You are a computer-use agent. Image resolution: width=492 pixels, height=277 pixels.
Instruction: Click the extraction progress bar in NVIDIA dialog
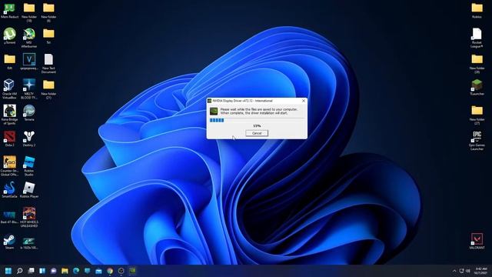257,120
